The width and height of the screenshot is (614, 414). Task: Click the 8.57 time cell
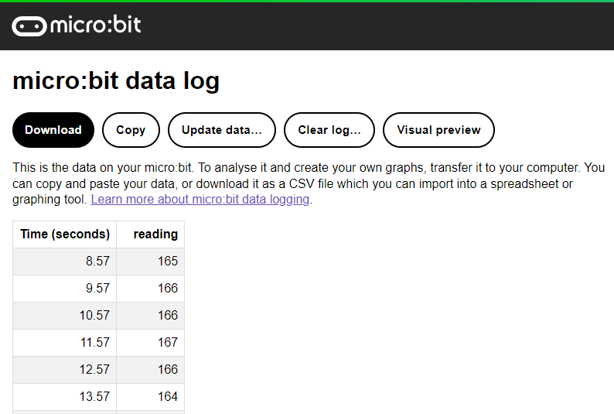pyautogui.click(x=65, y=262)
